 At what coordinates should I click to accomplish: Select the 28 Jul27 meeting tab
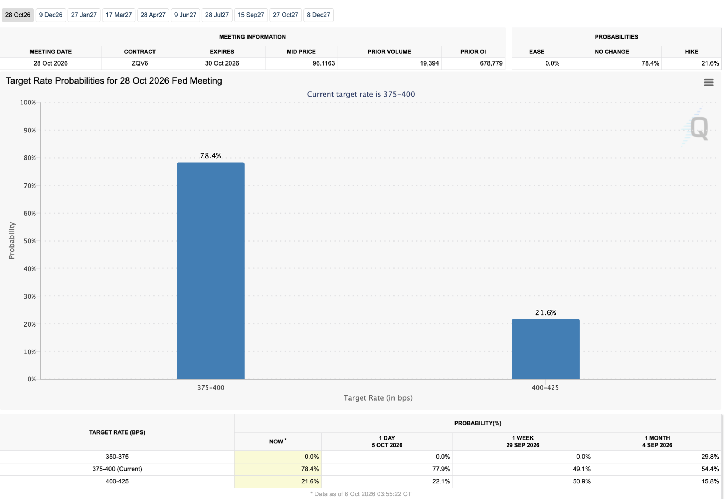click(217, 15)
